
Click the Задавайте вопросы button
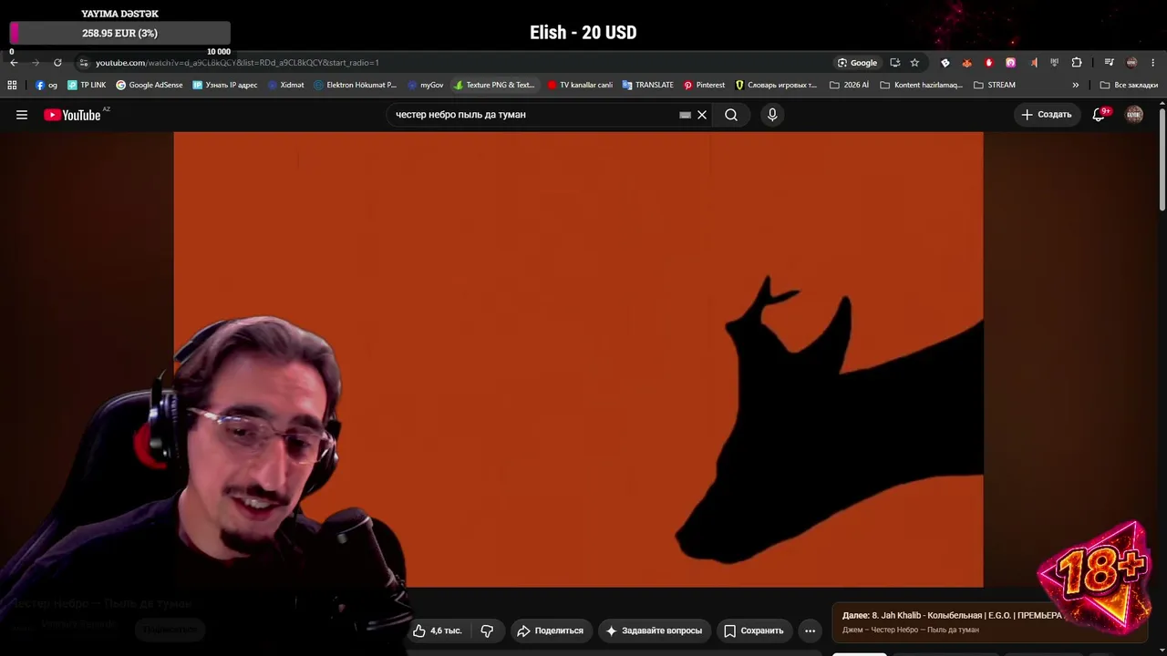654,630
